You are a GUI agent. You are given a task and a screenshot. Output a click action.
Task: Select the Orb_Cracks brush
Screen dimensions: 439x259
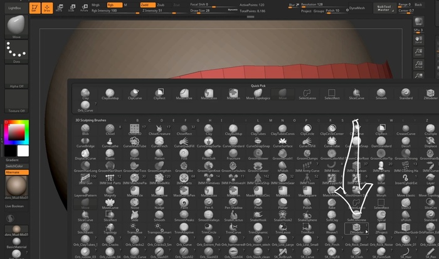point(110,241)
